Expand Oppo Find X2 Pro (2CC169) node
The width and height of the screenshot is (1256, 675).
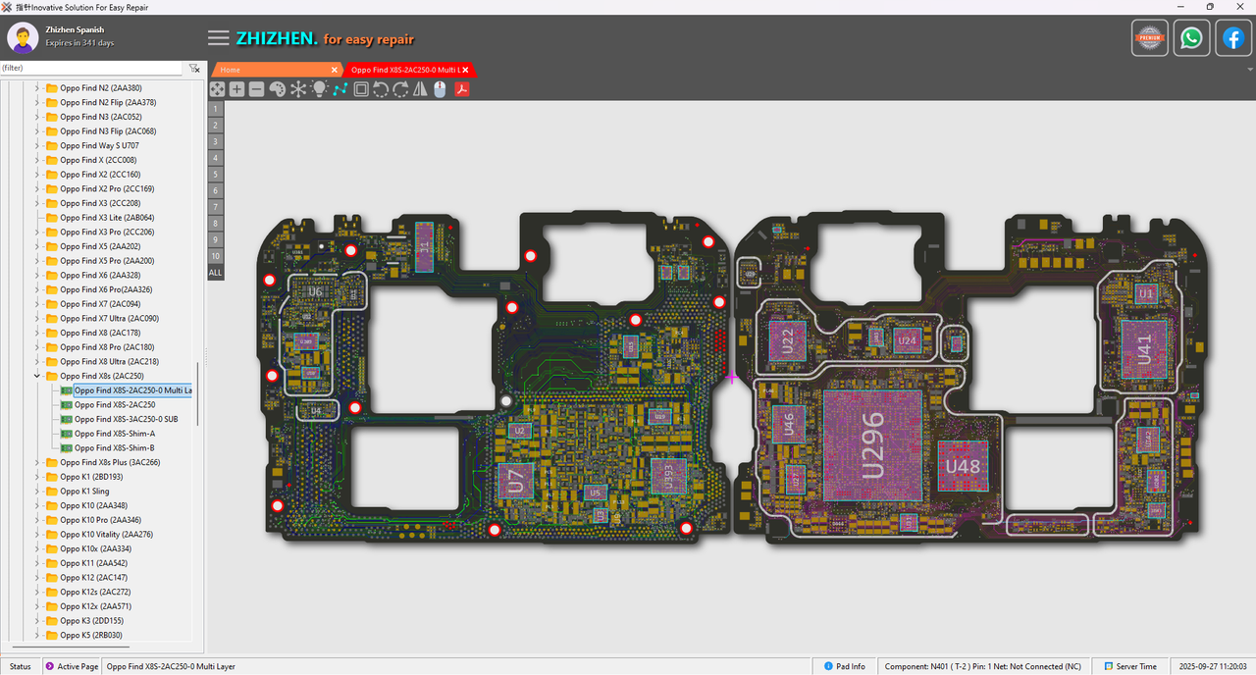tap(37, 188)
